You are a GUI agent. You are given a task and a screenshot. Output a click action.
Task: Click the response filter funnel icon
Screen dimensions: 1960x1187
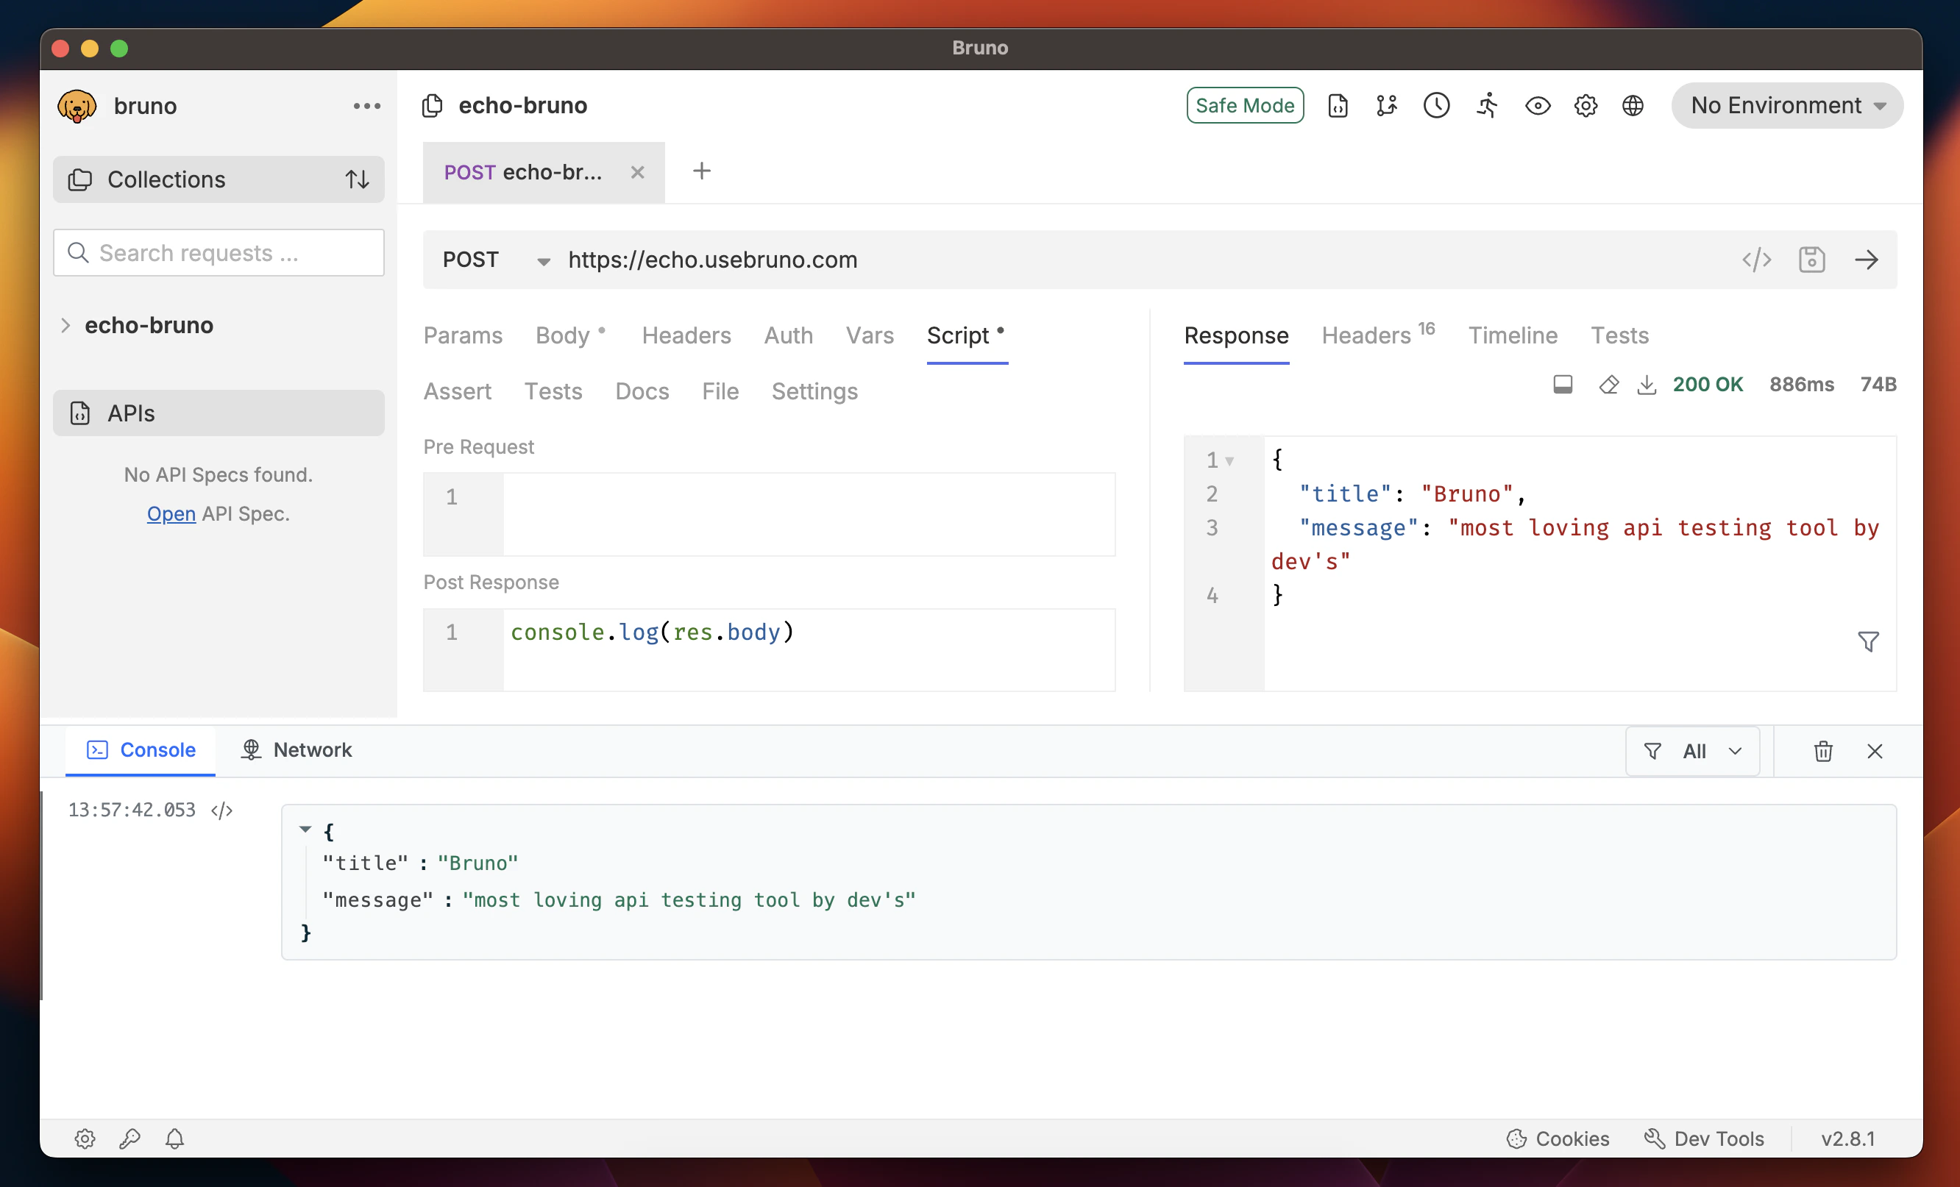click(x=1868, y=641)
